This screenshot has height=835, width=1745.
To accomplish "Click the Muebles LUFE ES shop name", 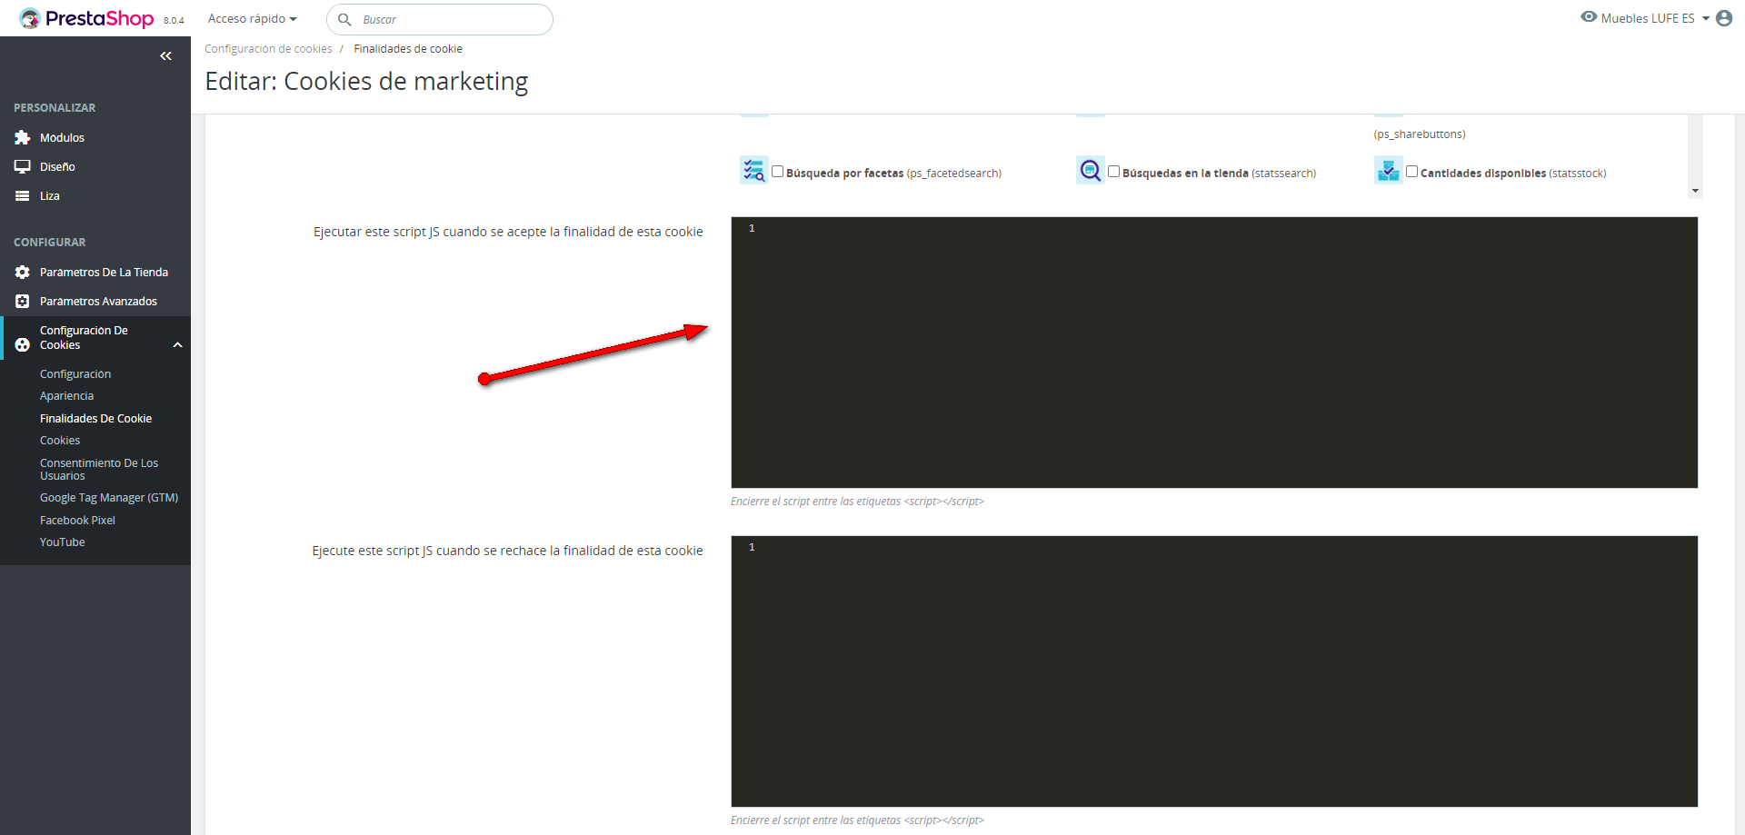I will (x=1648, y=18).
